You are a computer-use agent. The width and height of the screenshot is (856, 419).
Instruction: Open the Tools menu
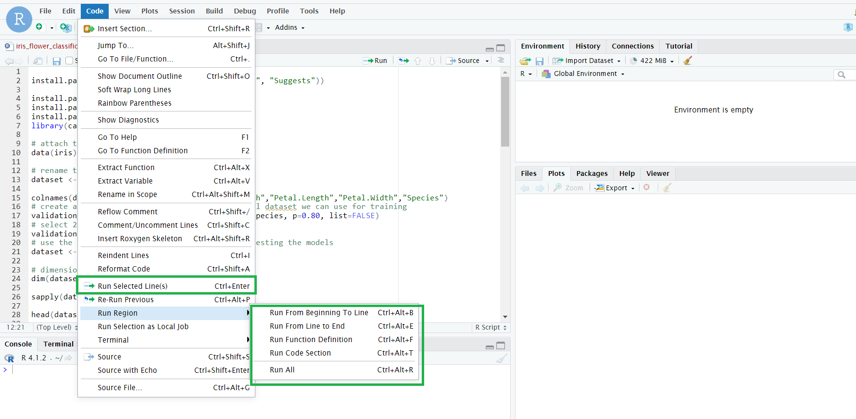tap(309, 11)
